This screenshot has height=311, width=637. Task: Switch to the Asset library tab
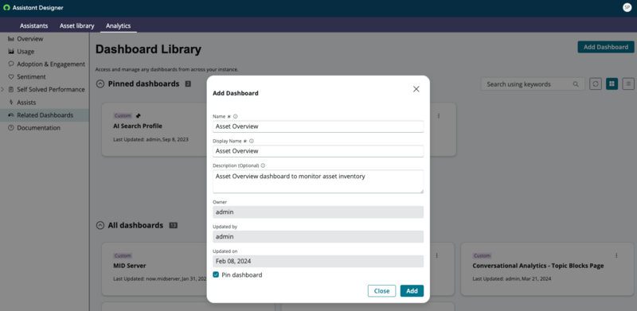click(76, 25)
